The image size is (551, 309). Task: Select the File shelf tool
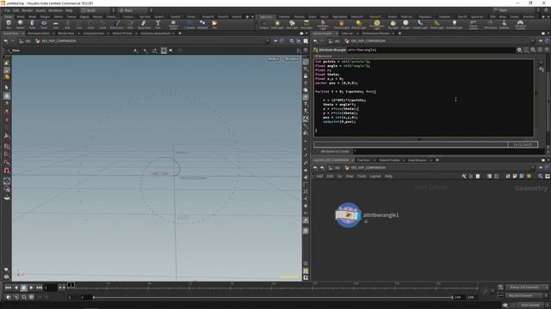[x=214, y=25]
